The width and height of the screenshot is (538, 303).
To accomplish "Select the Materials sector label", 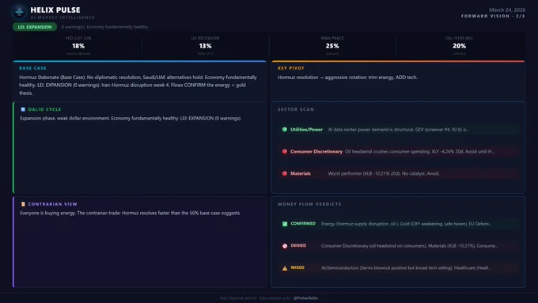I will [x=300, y=173].
